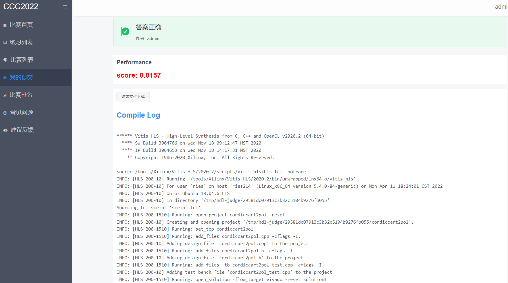Collapse the sidebar with the hamburger icon
Screen dimensions: 508x283
click(x=65, y=7)
